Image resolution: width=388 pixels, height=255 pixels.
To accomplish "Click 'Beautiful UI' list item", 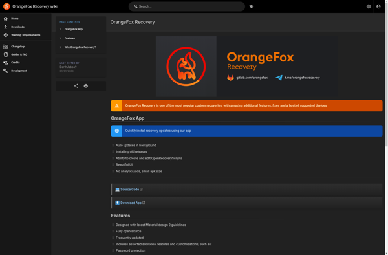I will tap(124, 164).
